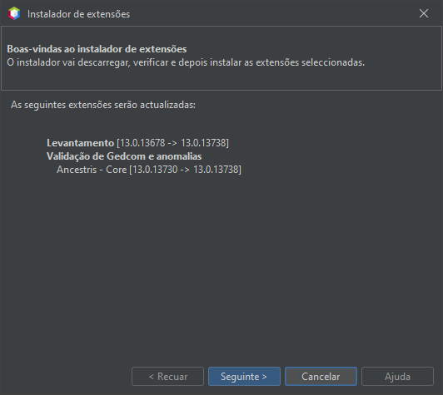Click the Ancestris cube icon in title bar
Viewport: 443px width, 395px height.
tap(14, 13)
